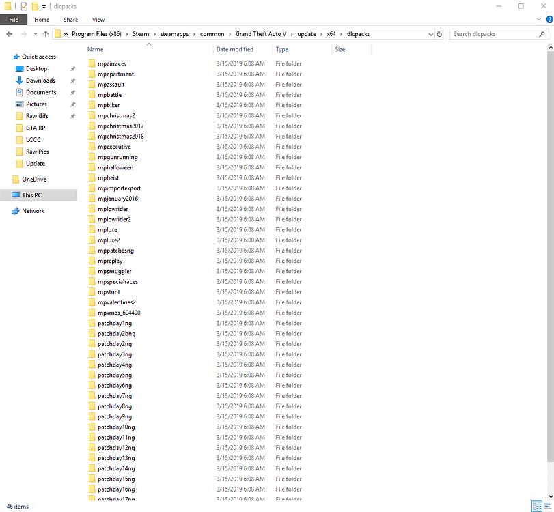Screen dimensions: 554x512
Task: Open Update folder in sidebar
Action: coord(36,163)
